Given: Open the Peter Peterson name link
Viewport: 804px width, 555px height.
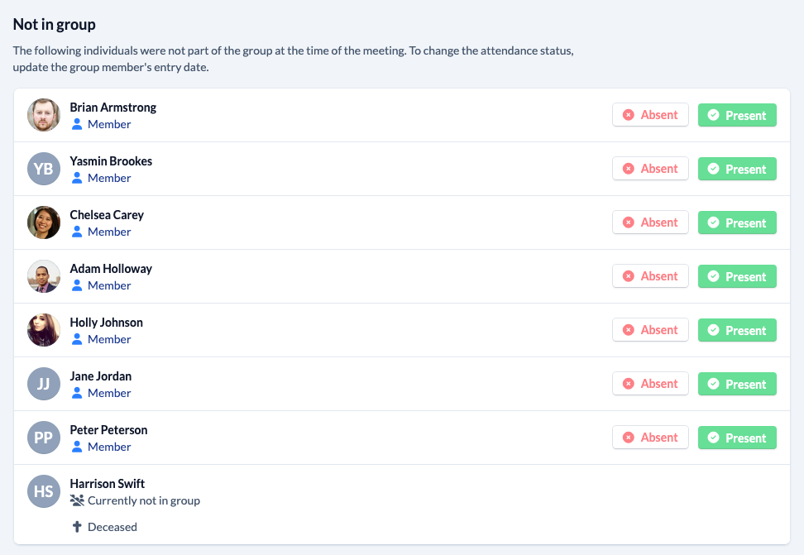Looking at the screenshot, I should pyautogui.click(x=108, y=430).
